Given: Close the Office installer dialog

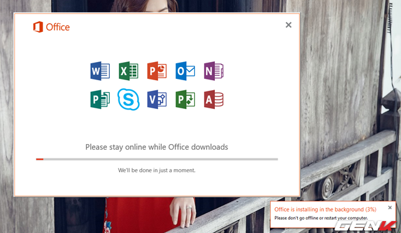Looking at the screenshot, I should coord(288,25).
